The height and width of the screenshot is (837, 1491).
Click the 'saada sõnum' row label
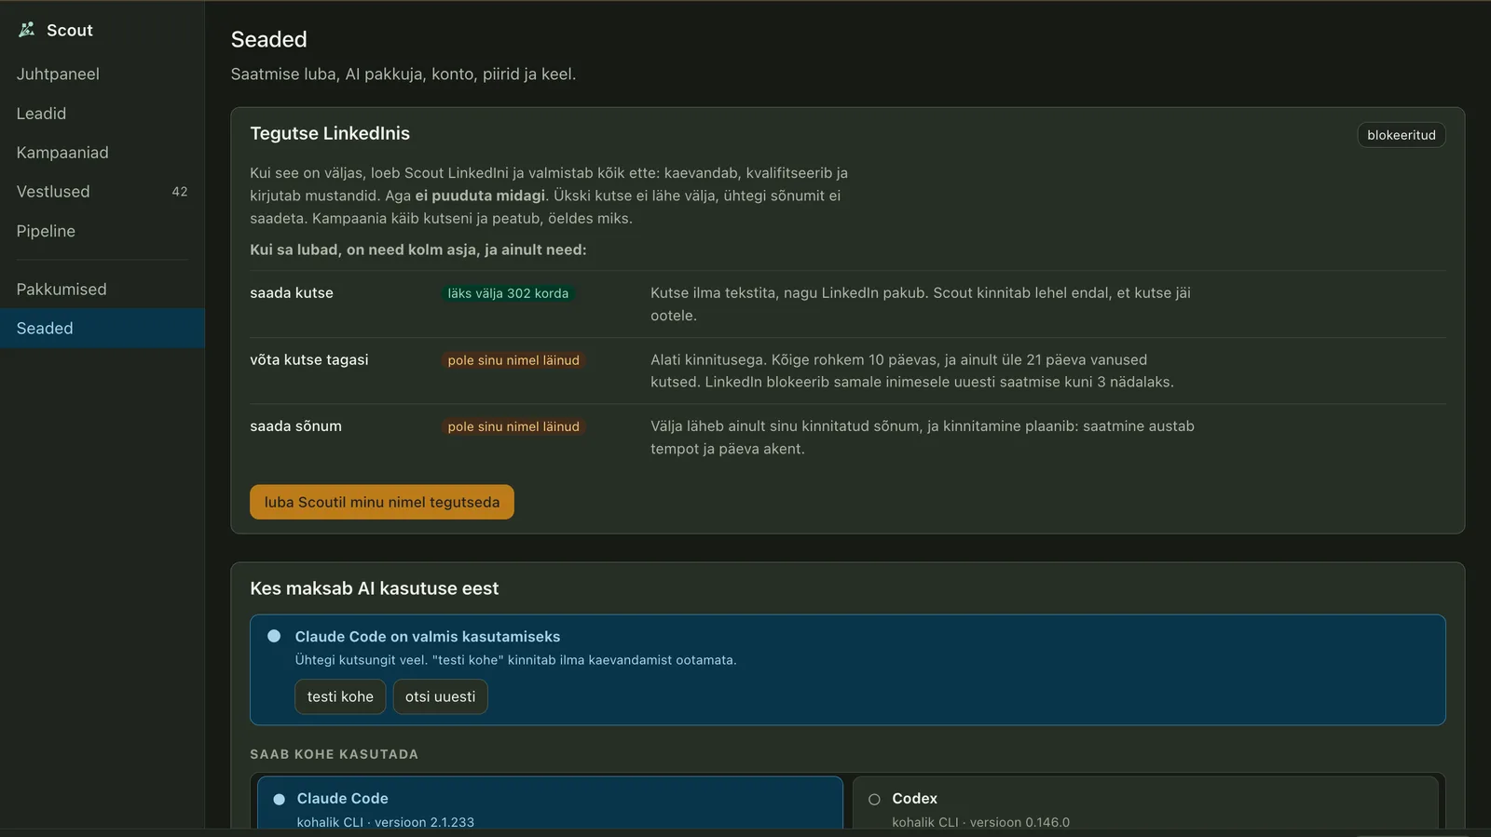pos(295,426)
